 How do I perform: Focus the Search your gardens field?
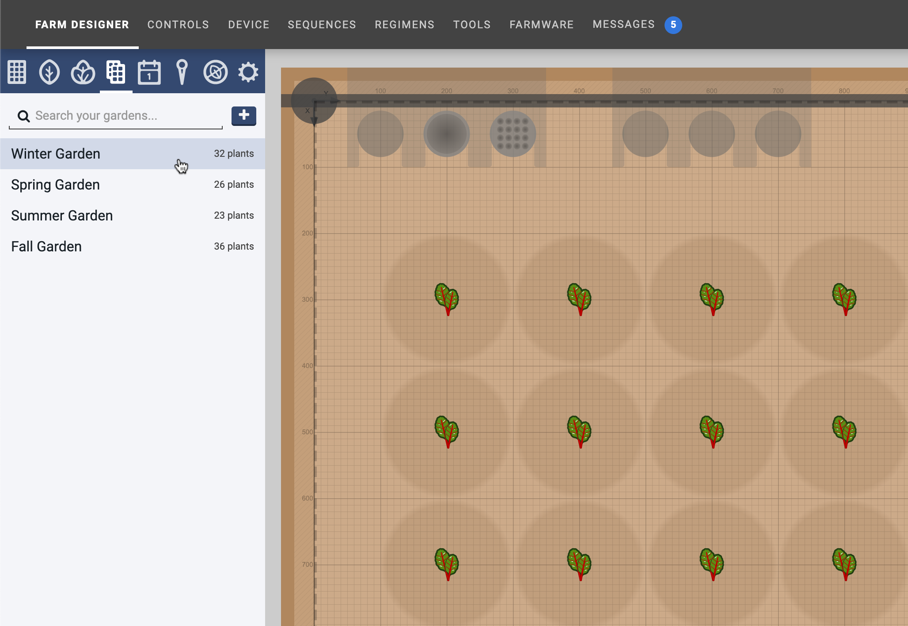coord(119,116)
